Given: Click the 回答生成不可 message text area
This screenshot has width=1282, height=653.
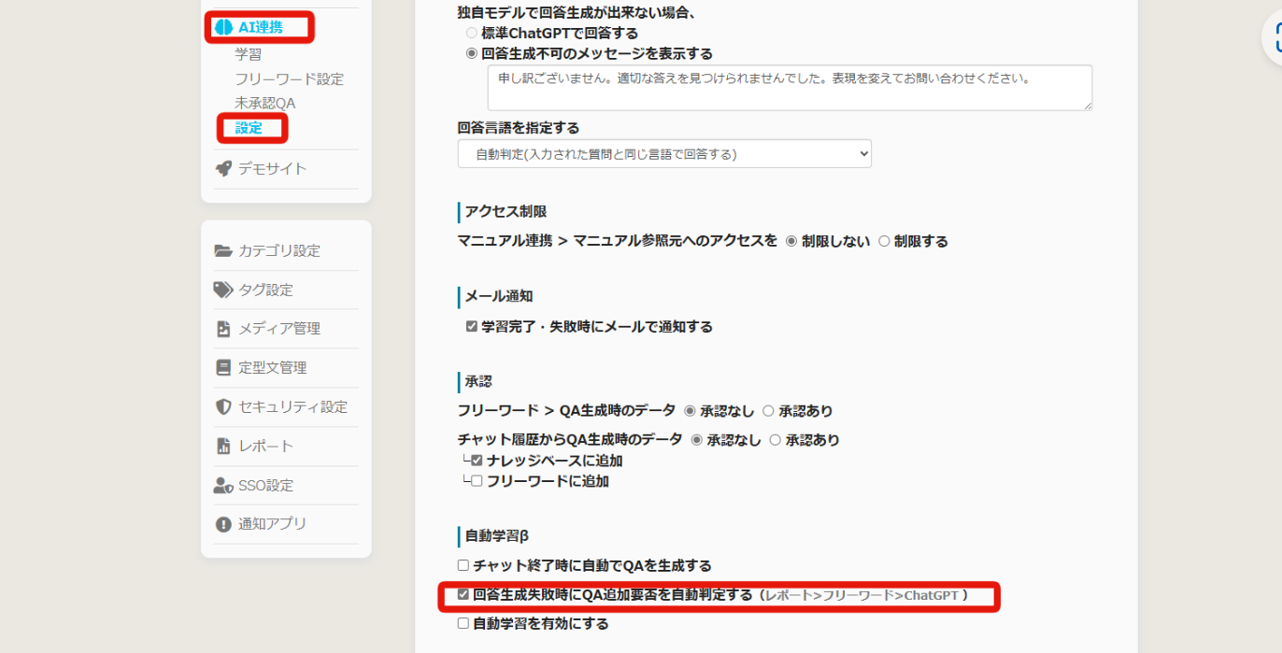Looking at the screenshot, I should pos(790,88).
